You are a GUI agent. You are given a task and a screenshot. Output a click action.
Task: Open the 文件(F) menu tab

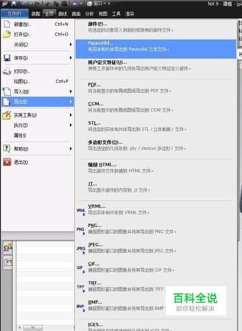click(15, 14)
